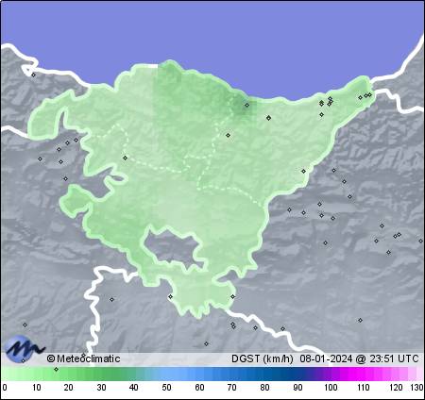Select the 08-01-2024 date text
This screenshot has height=400, width=425.
[x=326, y=358]
